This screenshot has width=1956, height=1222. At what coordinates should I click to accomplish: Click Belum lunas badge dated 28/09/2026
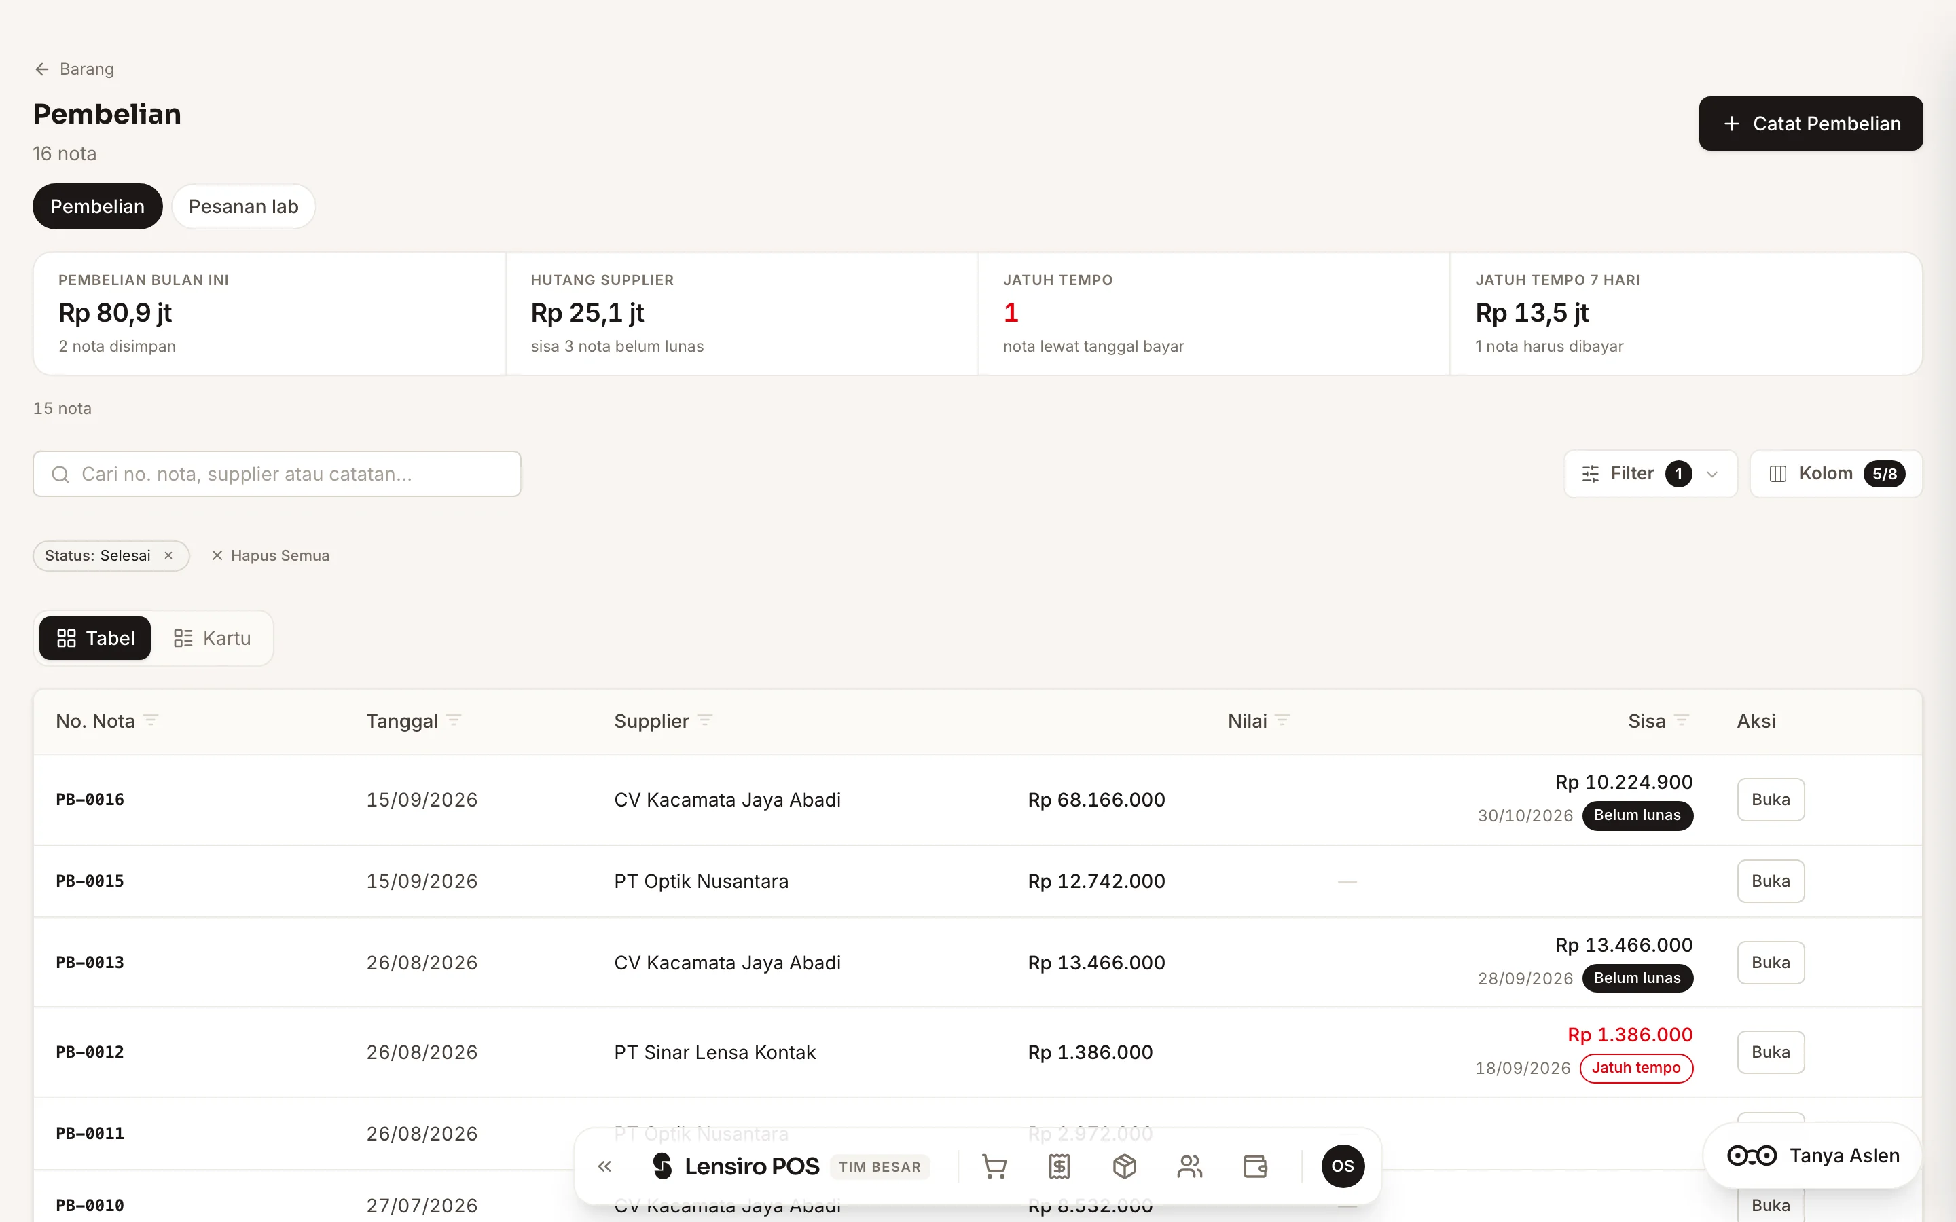pos(1637,978)
